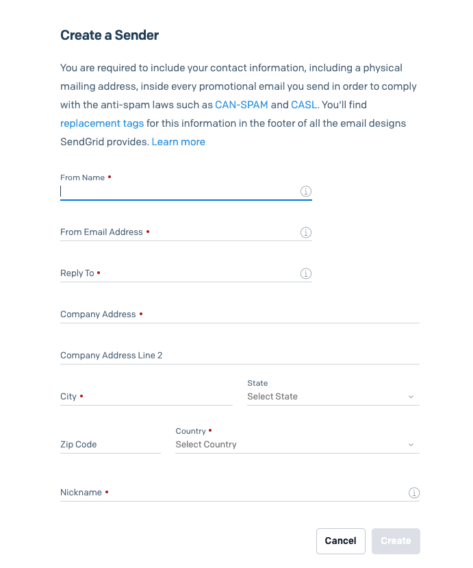Click the Nickname info icon
The image size is (473, 568).
414,493
